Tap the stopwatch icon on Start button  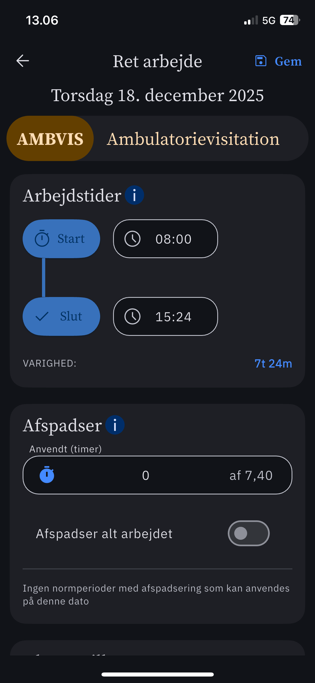(42, 238)
